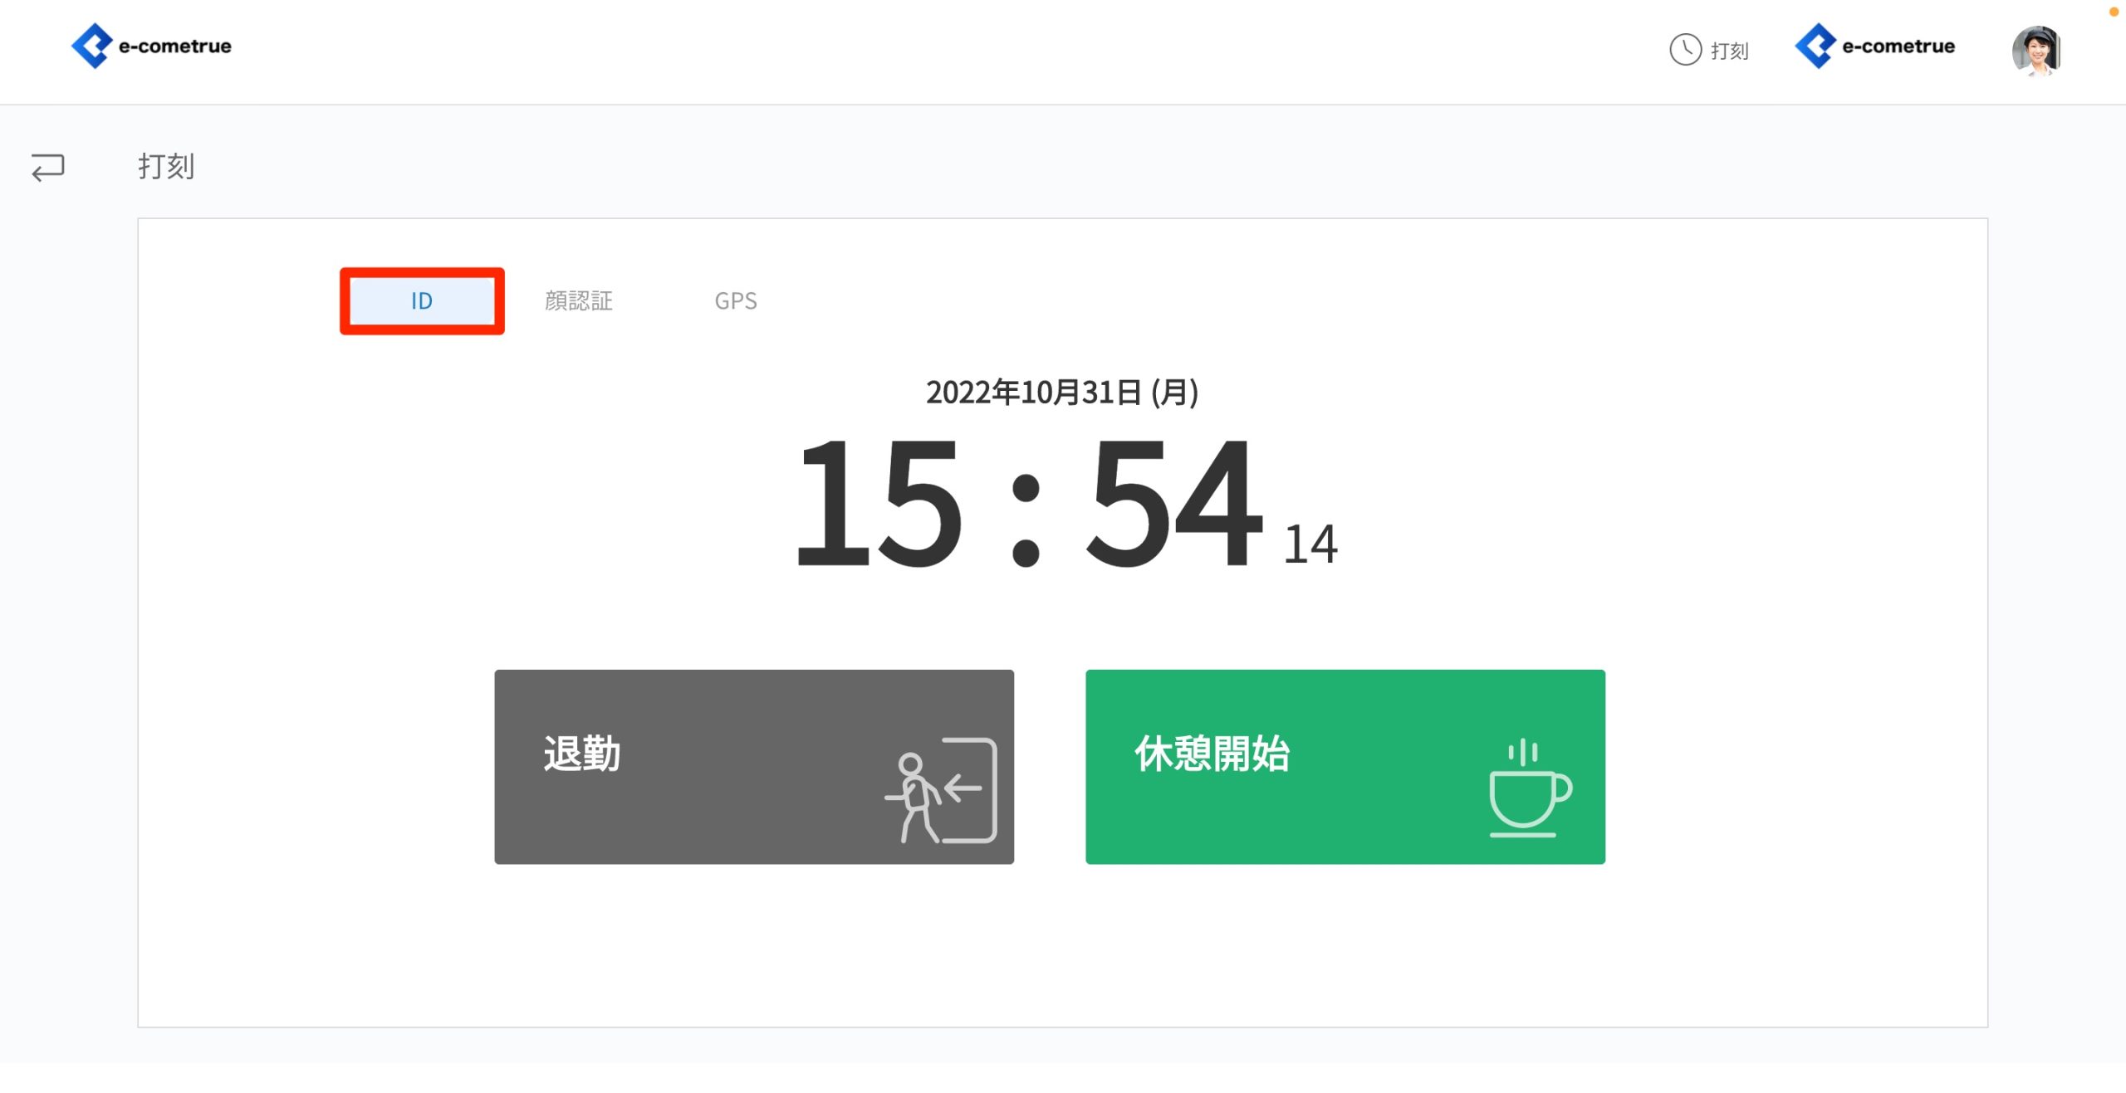Select the ID tab

point(422,300)
